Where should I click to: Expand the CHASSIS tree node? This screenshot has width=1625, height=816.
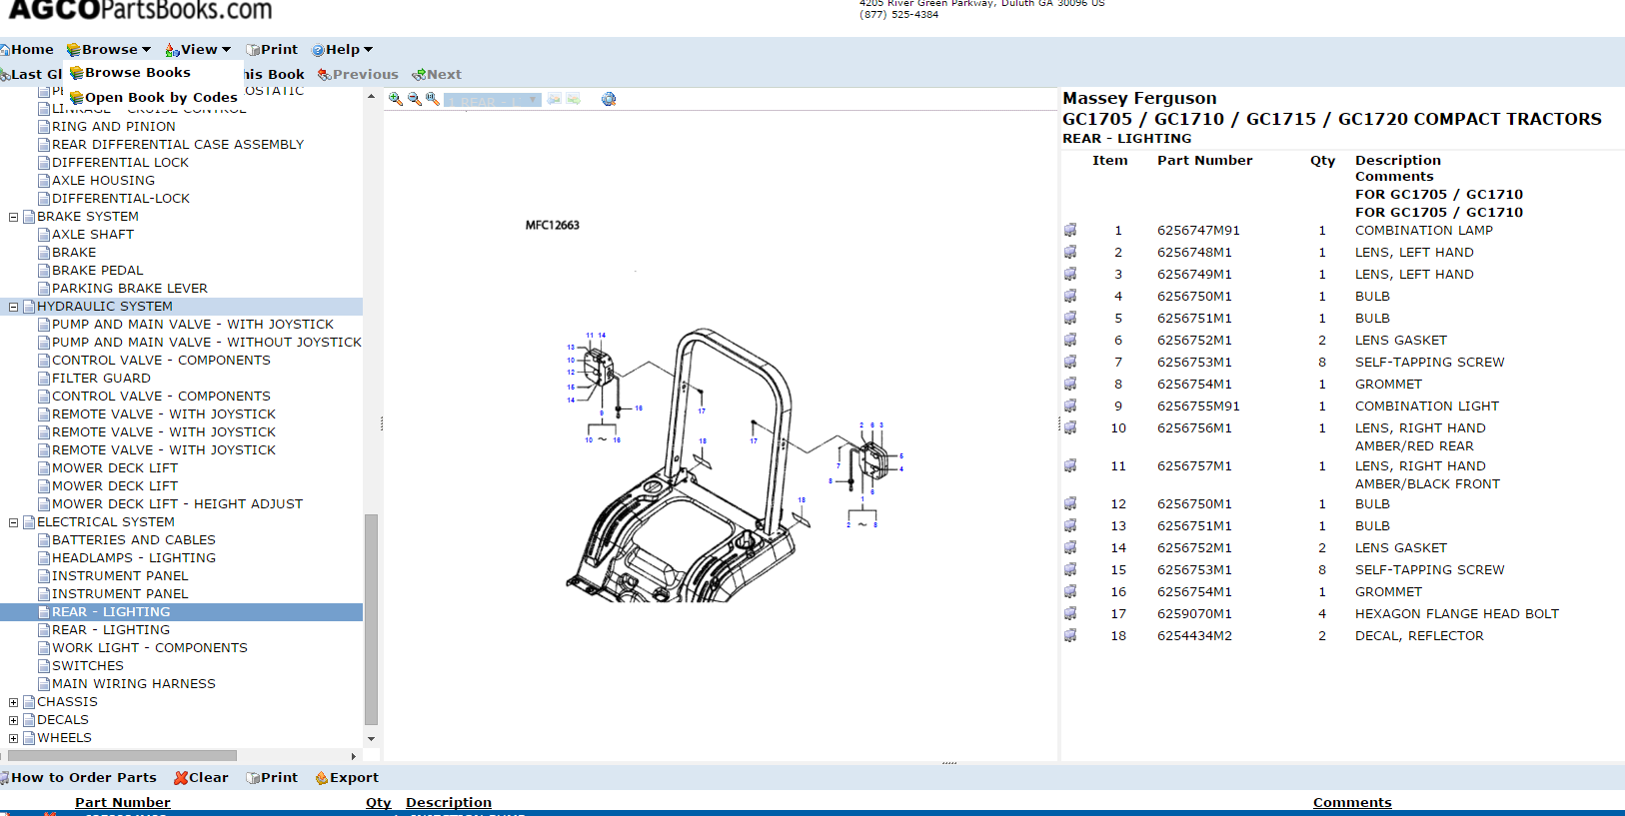tap(14, 702)
